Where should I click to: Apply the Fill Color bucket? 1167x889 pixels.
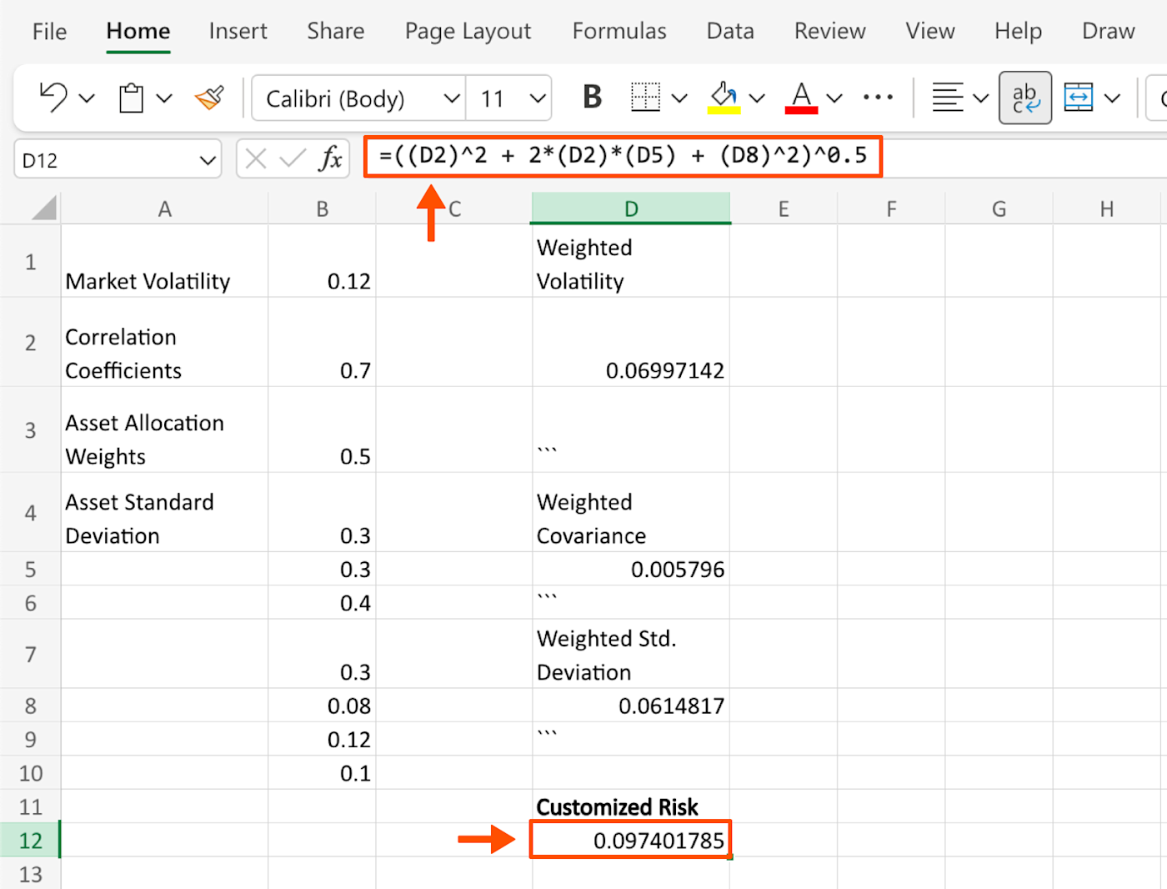[x=724, y=98]
